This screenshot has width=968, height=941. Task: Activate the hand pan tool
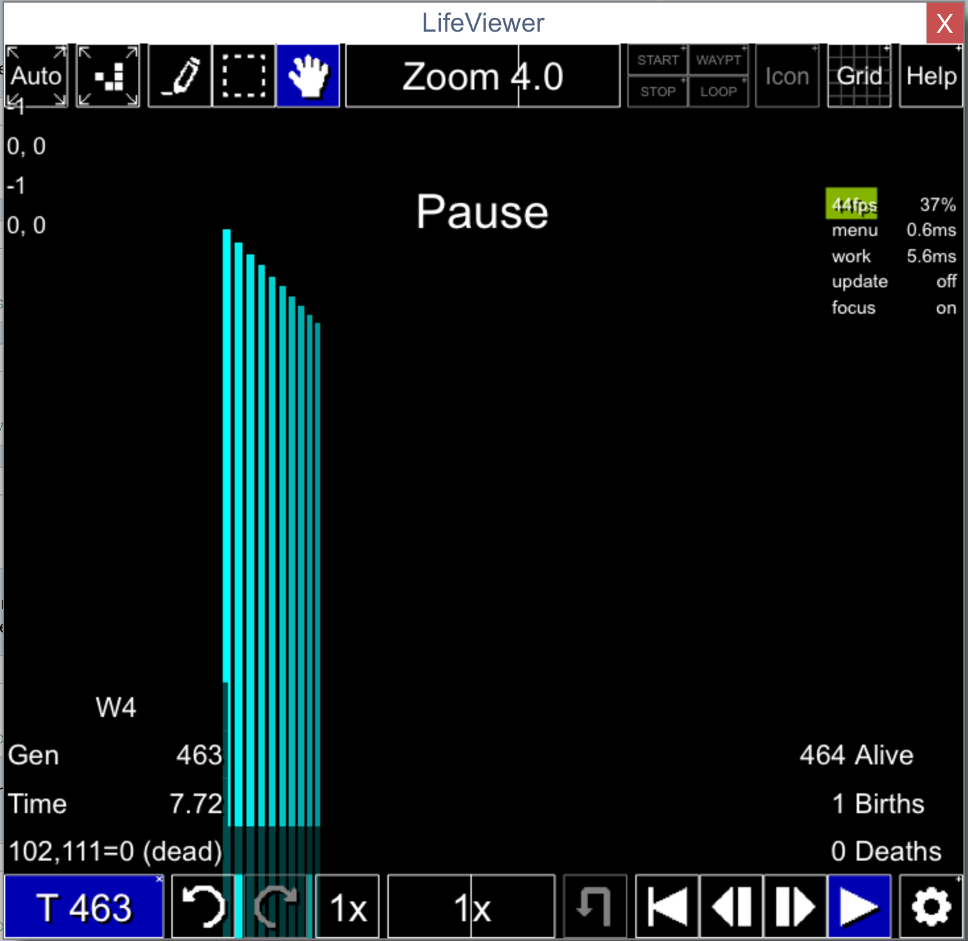308,76
